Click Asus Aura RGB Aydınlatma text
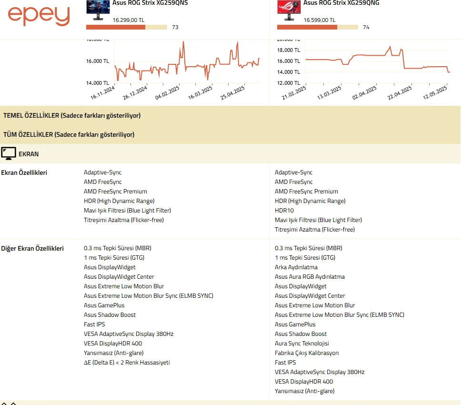The image size is (462, 405). (x=310, y=277)
